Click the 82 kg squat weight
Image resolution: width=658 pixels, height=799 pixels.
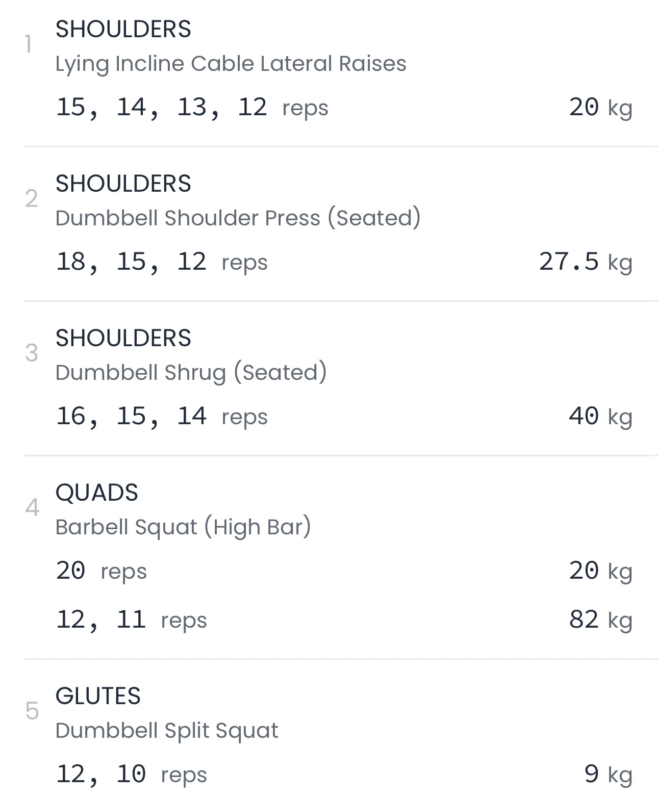(600, 621)
